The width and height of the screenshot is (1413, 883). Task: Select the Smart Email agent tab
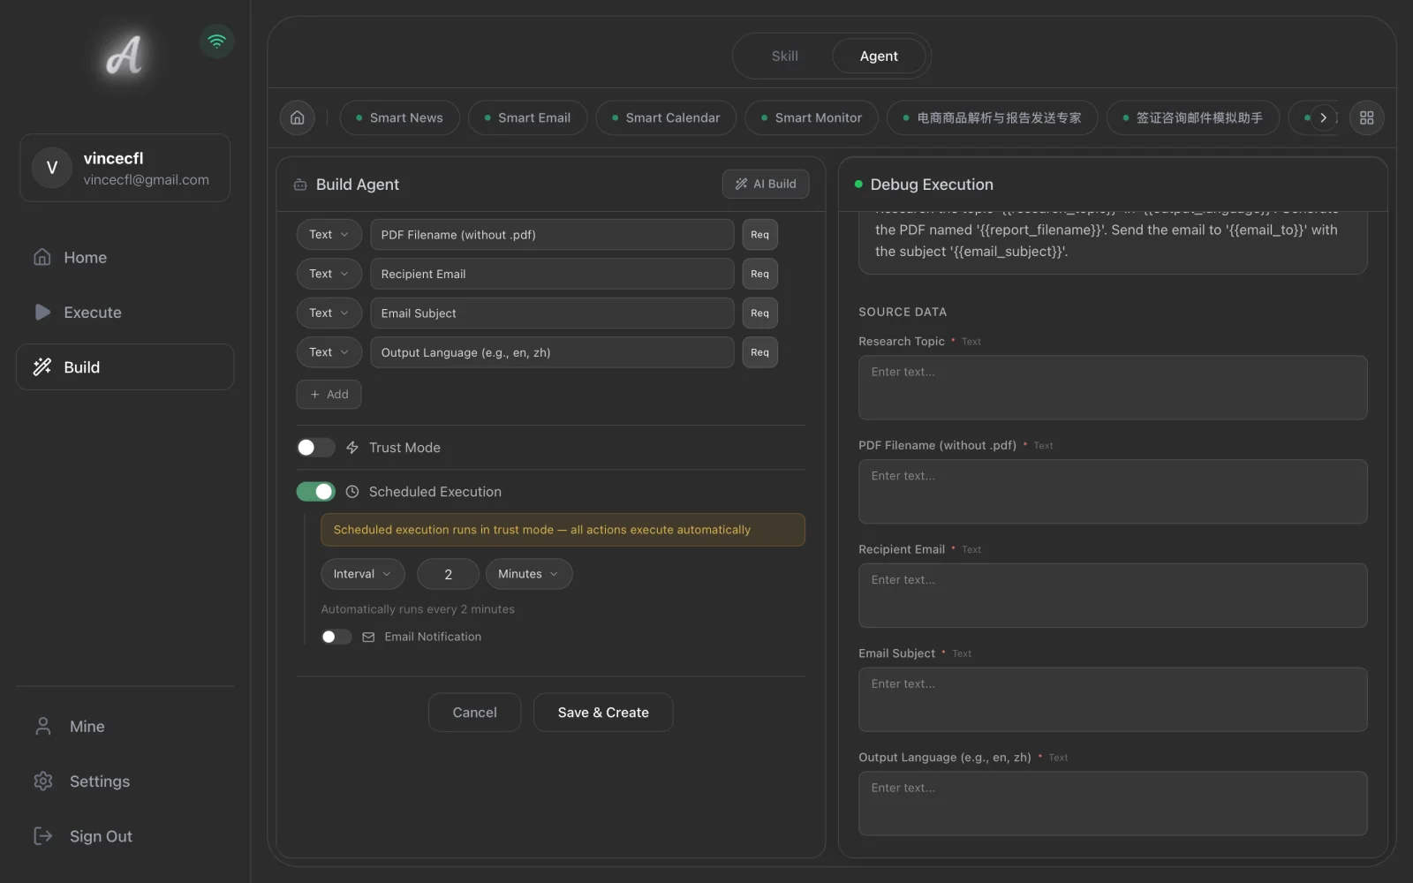point(527,117)
